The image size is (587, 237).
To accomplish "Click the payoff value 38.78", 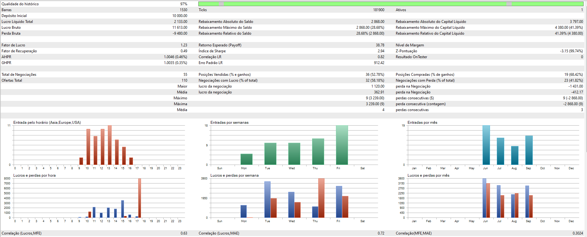I will click(x=380, y=45).
